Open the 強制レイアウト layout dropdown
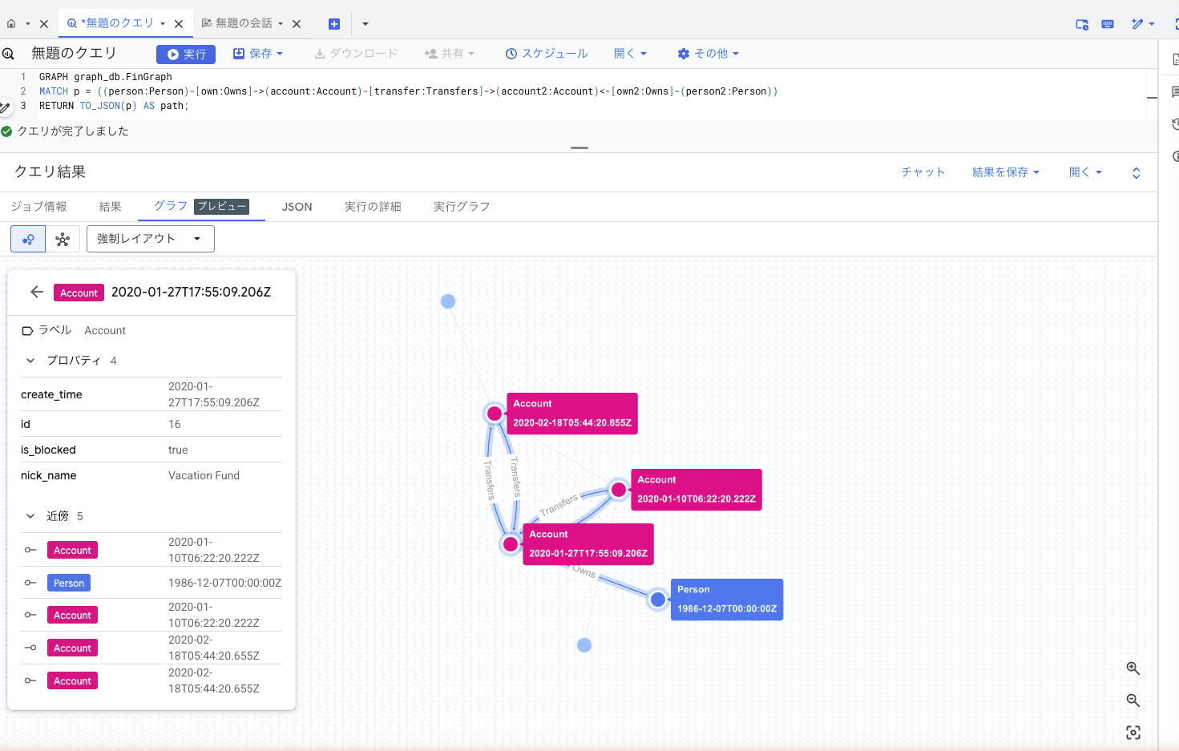Image resolution: width=1179 pixels, height=751 pixels. [151, 239]
